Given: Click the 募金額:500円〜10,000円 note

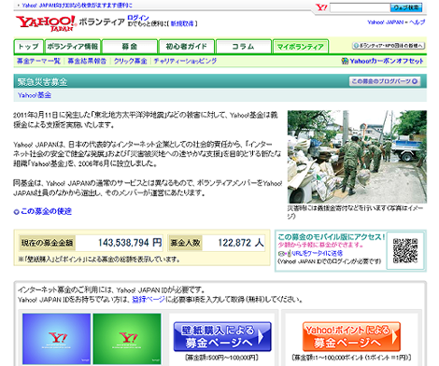Looking at the screenshot, I should coord(221,358).
